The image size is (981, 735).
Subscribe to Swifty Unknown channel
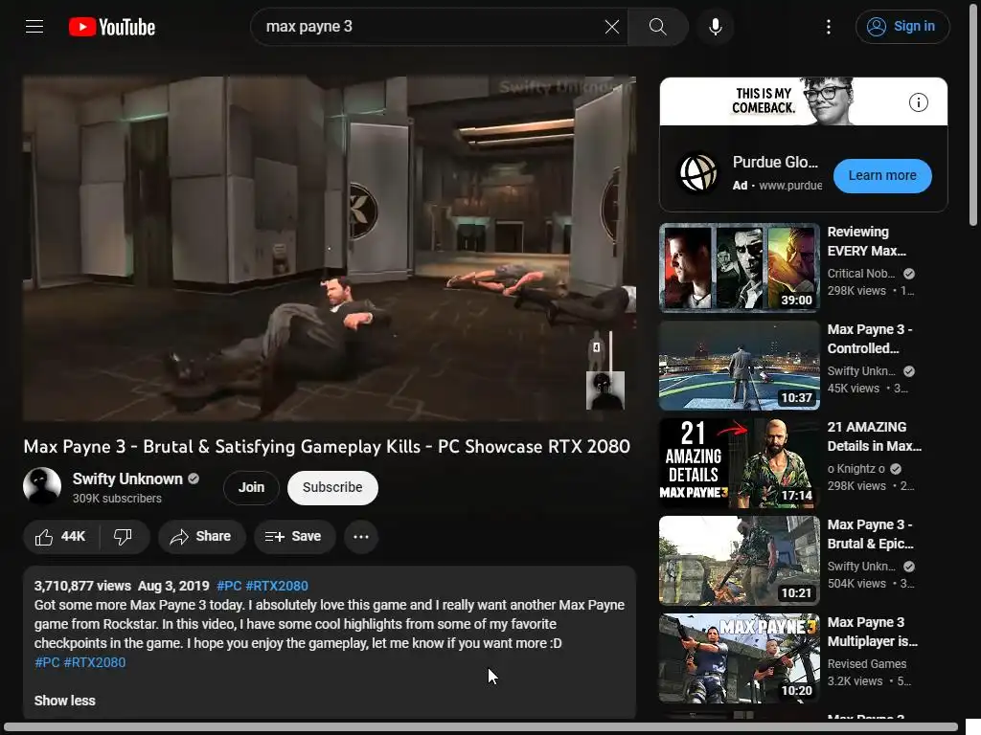332,487
